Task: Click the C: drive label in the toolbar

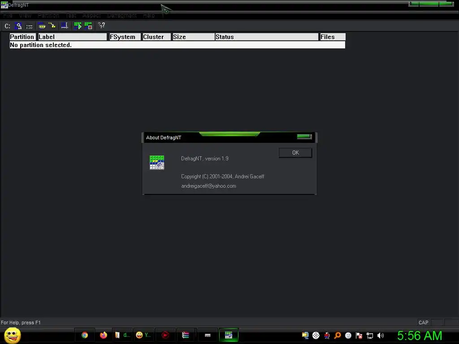Action: (x=7, y=26)
